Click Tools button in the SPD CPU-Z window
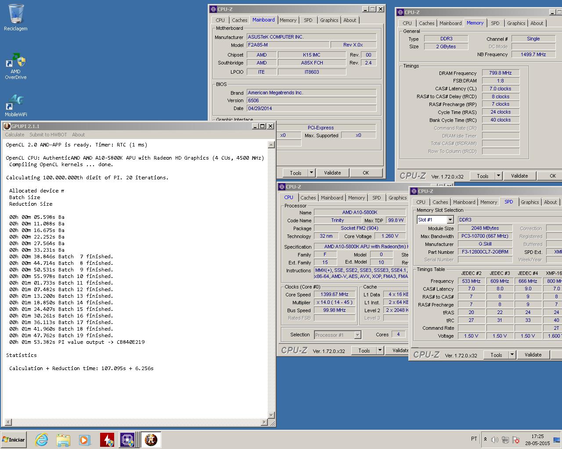Viewport: 562px width, 449px height. pos(496,355)
